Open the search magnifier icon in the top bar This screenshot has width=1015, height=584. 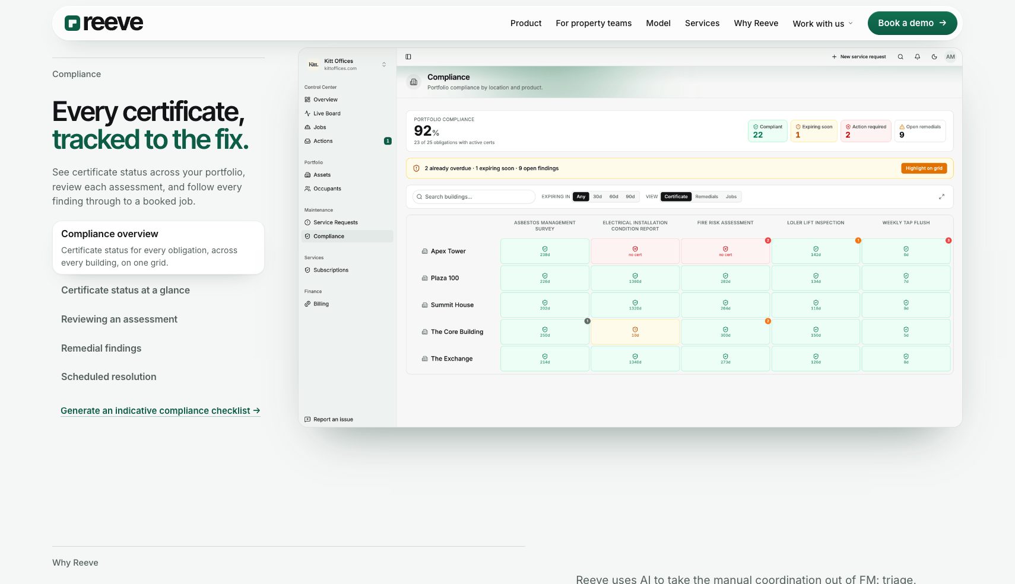pyautogui.click(x=900, y=57)
